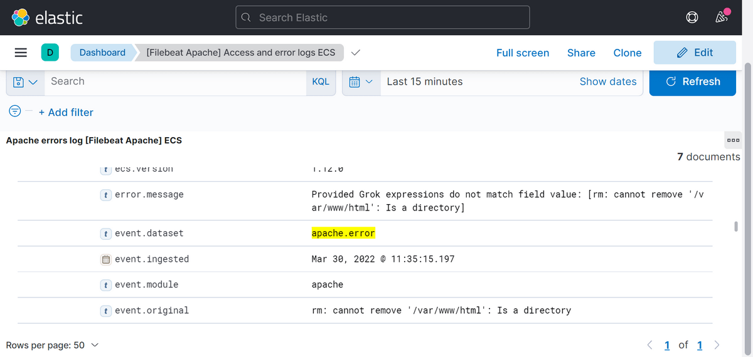Click the D space avatar
This screenshot has width=753, height=357.
50,53
